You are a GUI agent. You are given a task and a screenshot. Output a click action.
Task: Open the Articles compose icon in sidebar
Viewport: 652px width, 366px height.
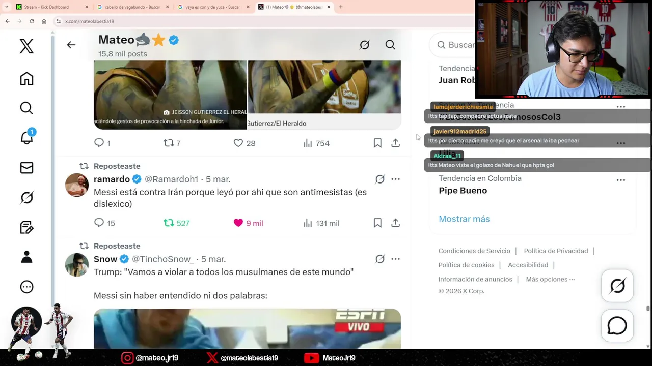tap(26, 227)
